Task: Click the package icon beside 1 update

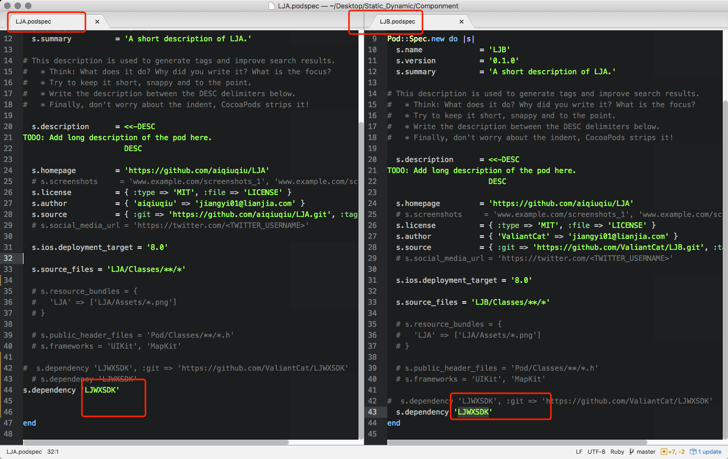Action: click(694, 452)
